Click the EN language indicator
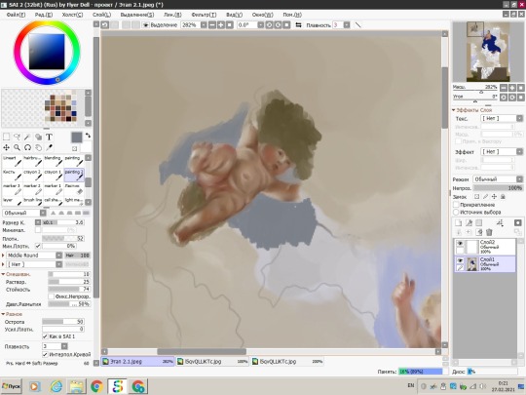This screenshot has width=526, height=395. 411,385
